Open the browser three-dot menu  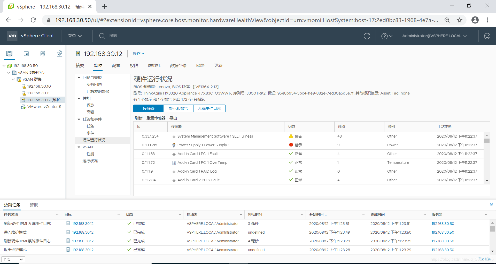(x=487, y=20)
